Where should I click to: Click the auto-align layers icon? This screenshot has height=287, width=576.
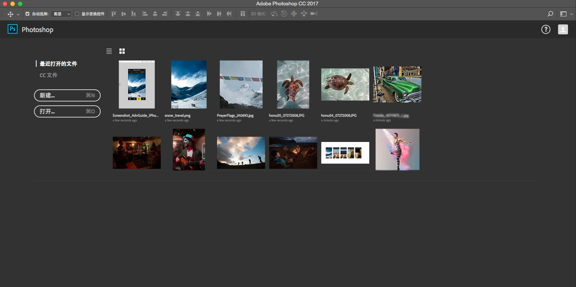pyautogui.click(x=243, y=14)
